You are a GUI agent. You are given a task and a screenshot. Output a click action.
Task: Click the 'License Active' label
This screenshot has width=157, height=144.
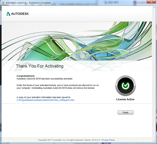125,99
